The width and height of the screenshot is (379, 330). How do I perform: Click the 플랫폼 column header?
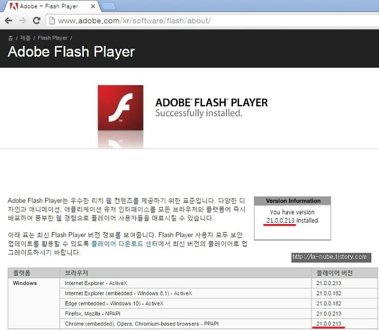(34, 273)
